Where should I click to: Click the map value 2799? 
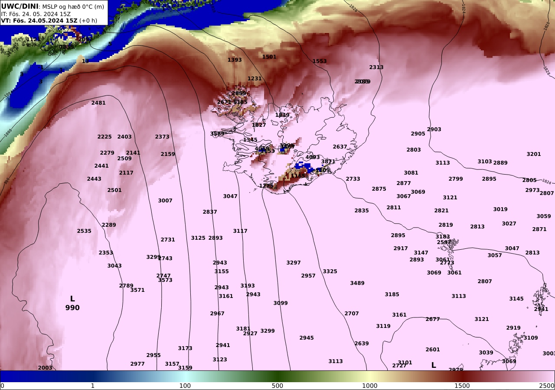(x=456, y=179)
